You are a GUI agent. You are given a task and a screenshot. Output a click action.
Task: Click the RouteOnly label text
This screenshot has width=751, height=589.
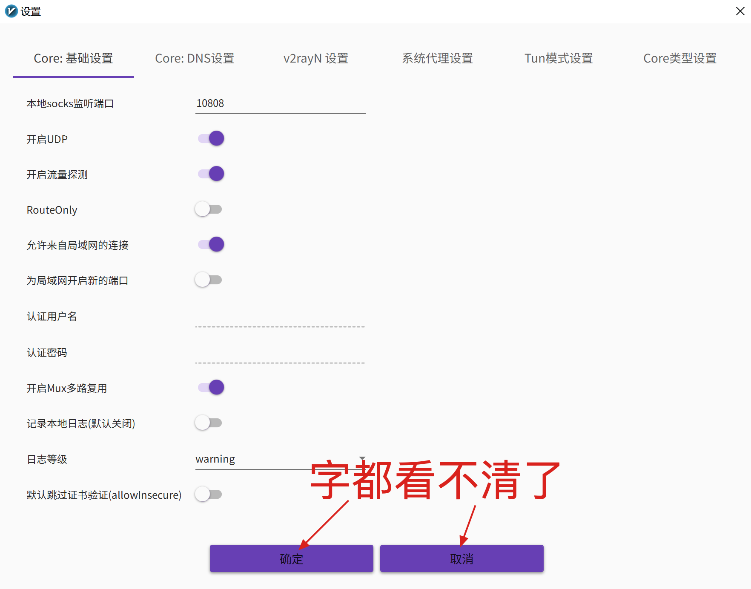(52, 210)
